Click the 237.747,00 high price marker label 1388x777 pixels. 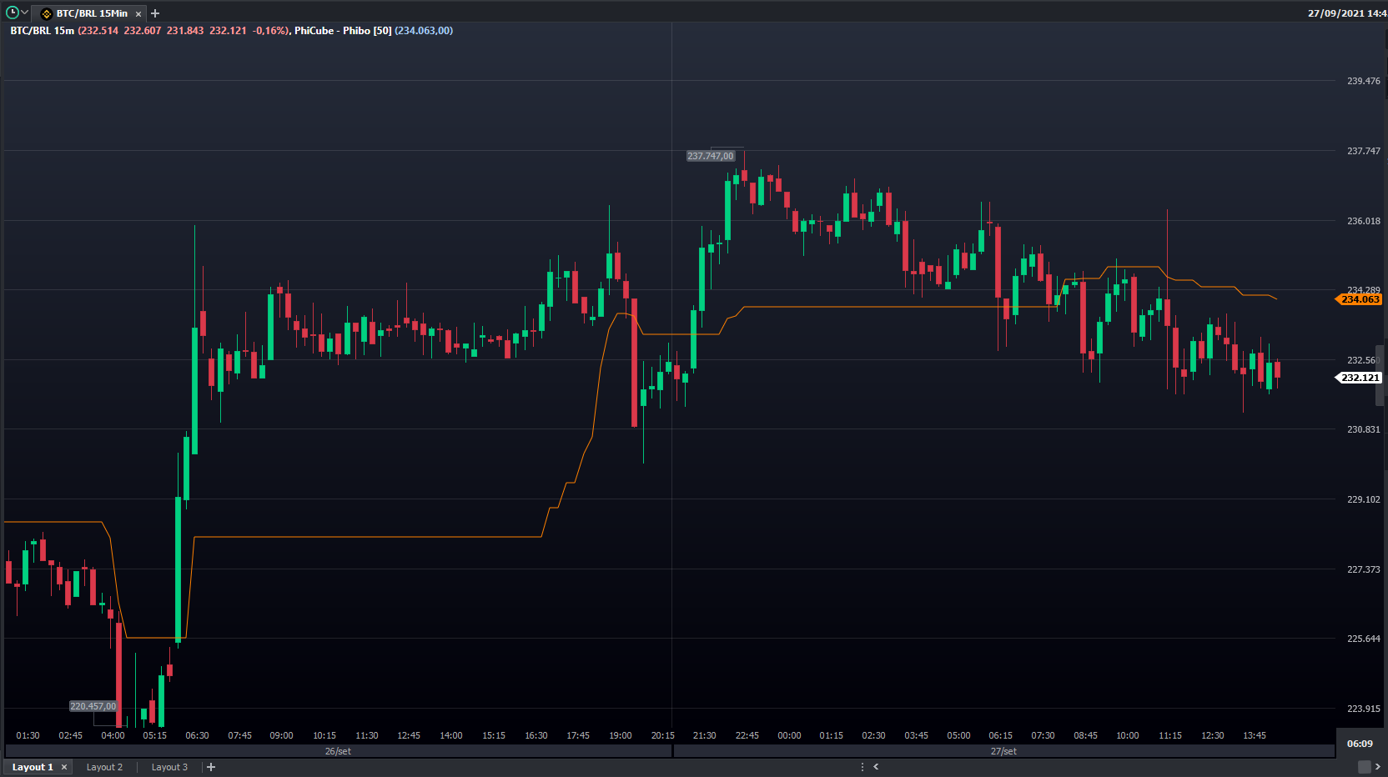(711, 156)
